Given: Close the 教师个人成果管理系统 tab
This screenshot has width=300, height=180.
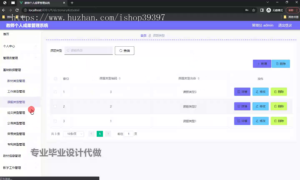Looking at the screenshot, I should (64, 3).
